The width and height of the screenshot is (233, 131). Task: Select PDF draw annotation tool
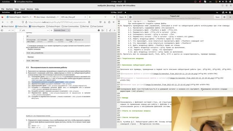pyautogui.click(x=110, y=30)
